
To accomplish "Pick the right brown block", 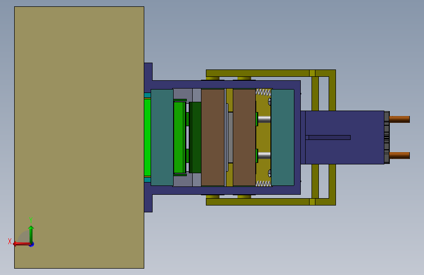I will click(x=244, y=137).
